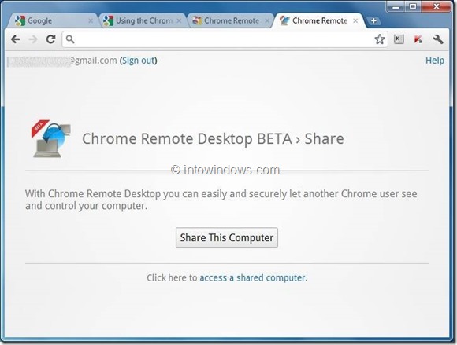Click the red Kaspersky extension icon
This screenshot has height=345, width=457.
pyautogui.click(x=418, y=39)
